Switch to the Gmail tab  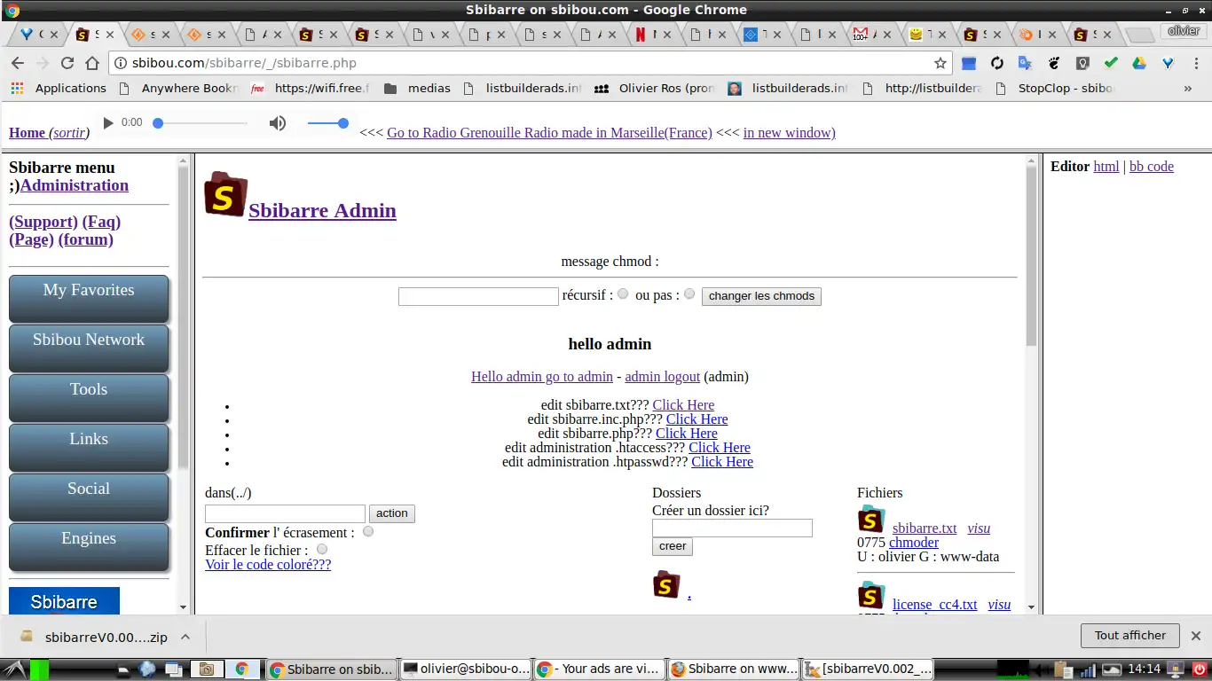(x=870, y=35)
